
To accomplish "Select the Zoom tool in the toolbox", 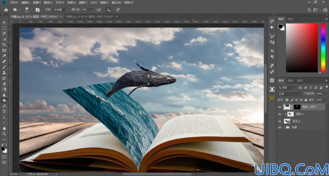I will coord(4,134).
